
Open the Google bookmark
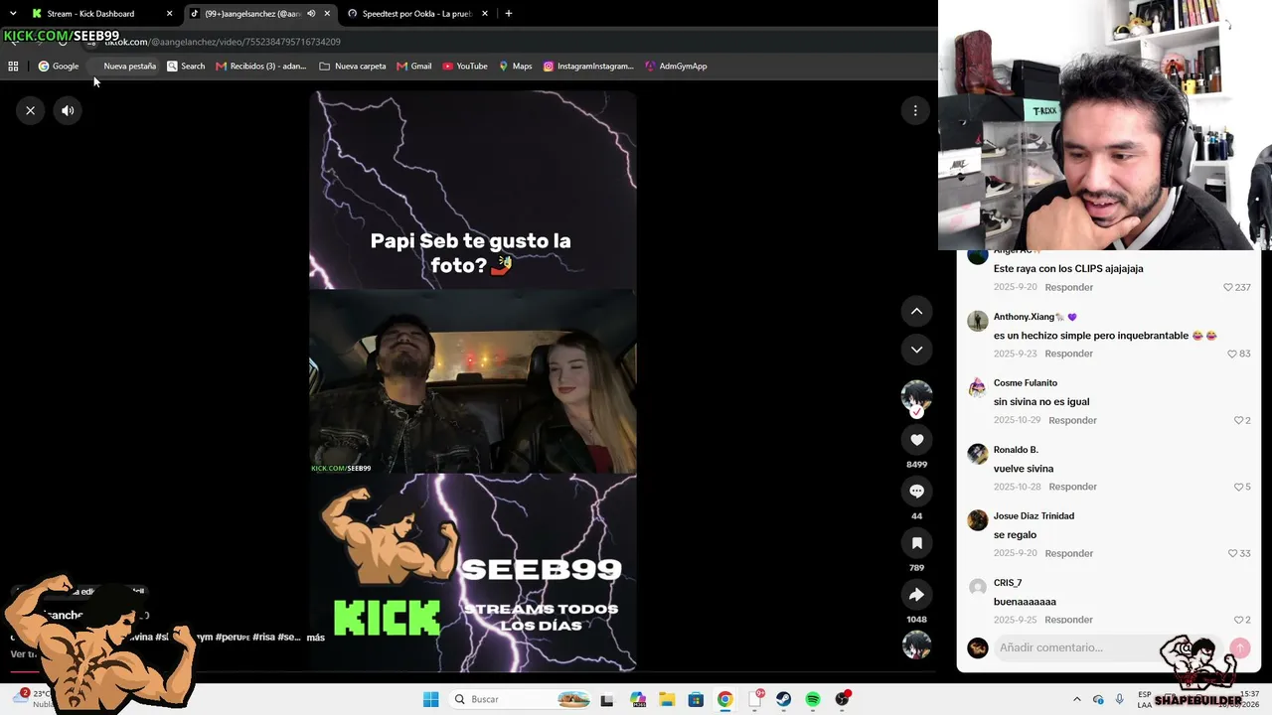click(x=59, y=67)
